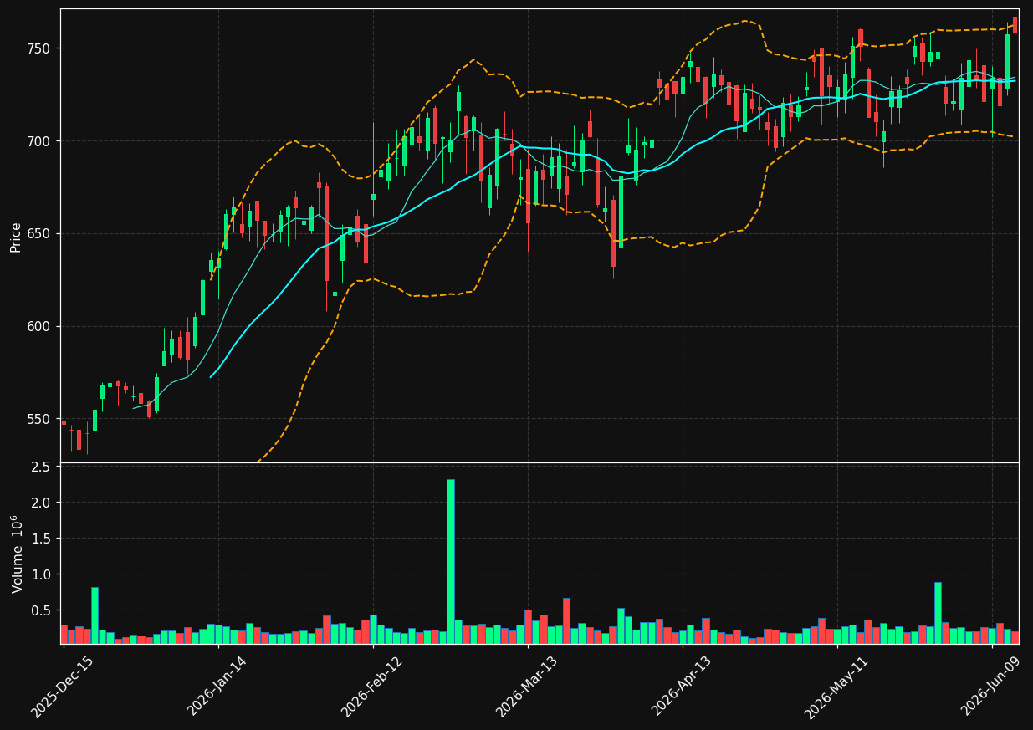This screenshot has width=1033, height=730.
Task: Click the 2026-Feb-12 date label
Action: (372, 686)
